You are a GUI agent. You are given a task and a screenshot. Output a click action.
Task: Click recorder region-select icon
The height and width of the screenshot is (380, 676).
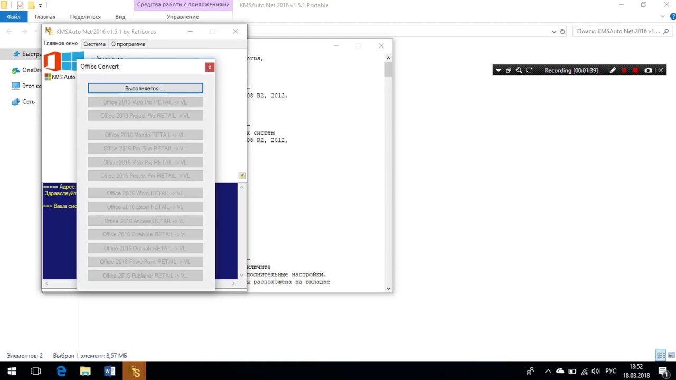(x=529, y=70)
